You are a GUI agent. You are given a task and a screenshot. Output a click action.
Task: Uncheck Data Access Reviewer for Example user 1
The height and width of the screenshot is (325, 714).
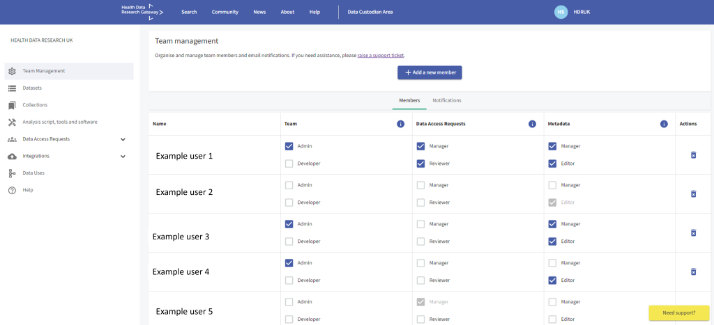pyautogui.click(x=420, y=163)
